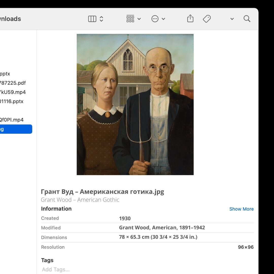This screenshot has height=274, width=274.
Task: Click the highlighted selected file row
Action: (16, 129)
